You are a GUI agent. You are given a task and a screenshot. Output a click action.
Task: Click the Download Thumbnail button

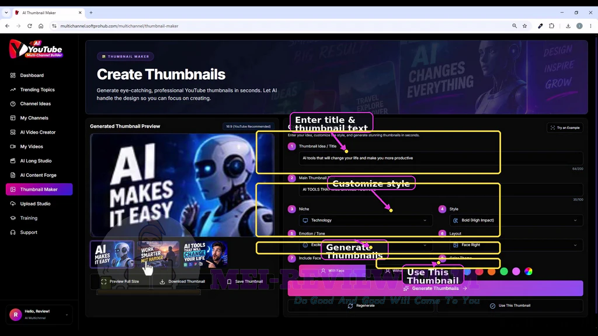[182, 282]
